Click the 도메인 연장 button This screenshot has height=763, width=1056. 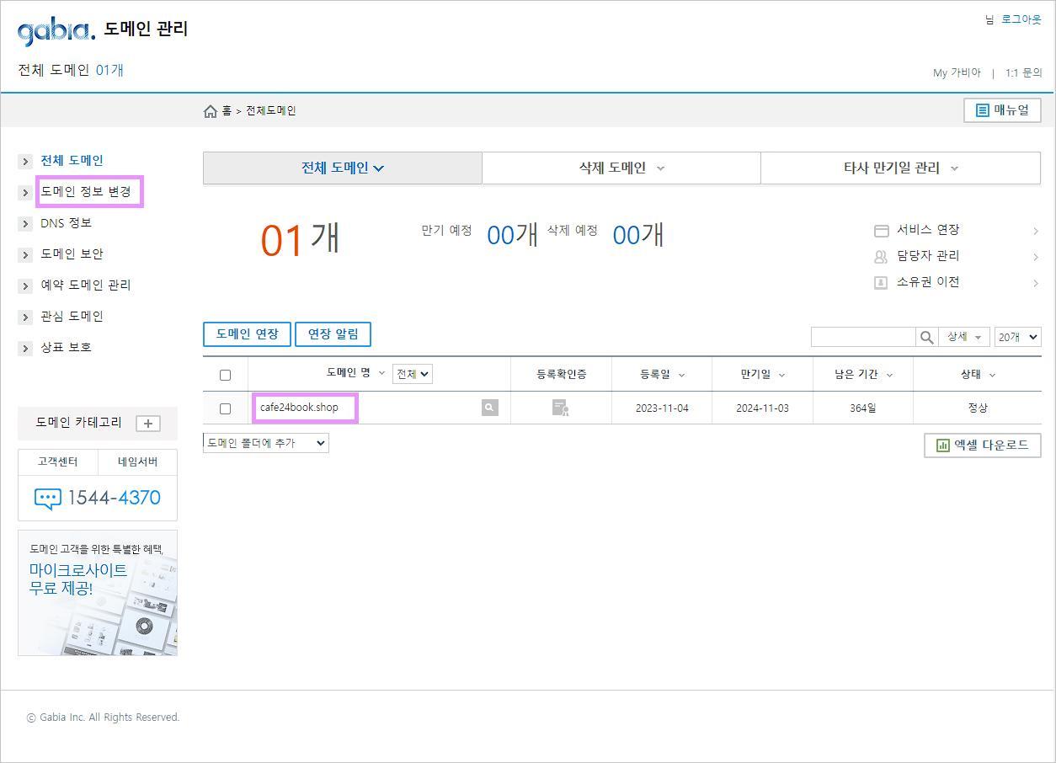[247, 334]
